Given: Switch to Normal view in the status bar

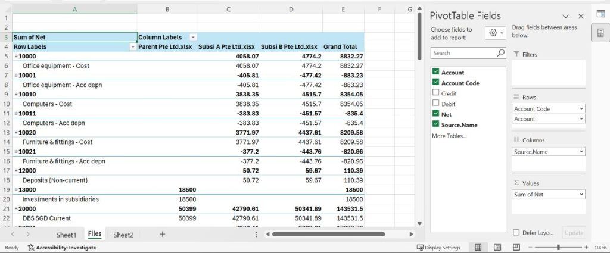Looking at the screenshot, I should 478,247.
